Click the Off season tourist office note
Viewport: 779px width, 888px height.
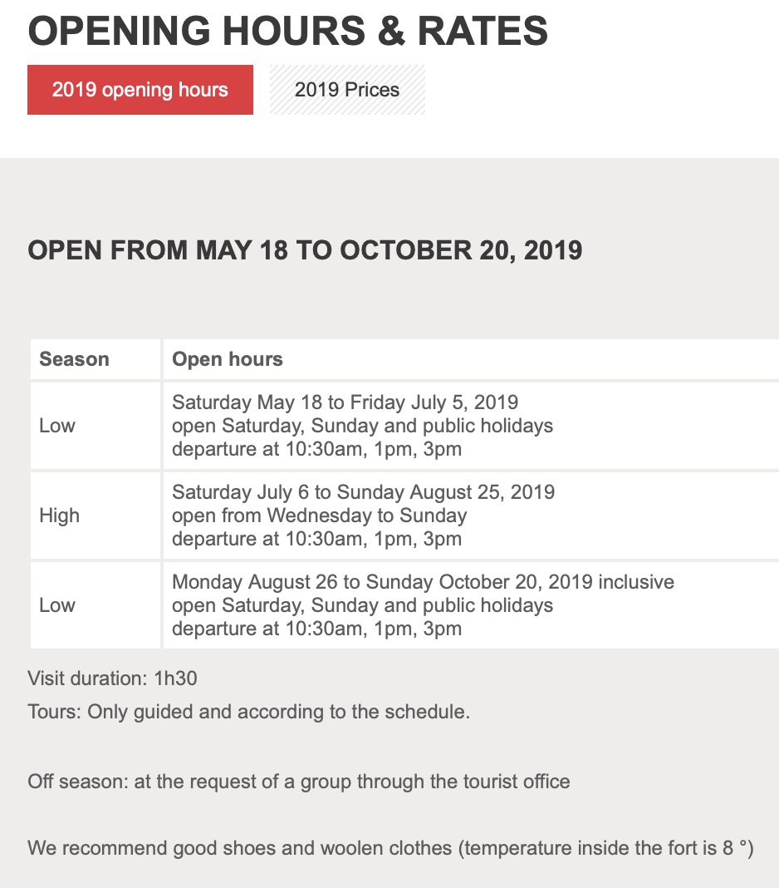tap(298, 782)
